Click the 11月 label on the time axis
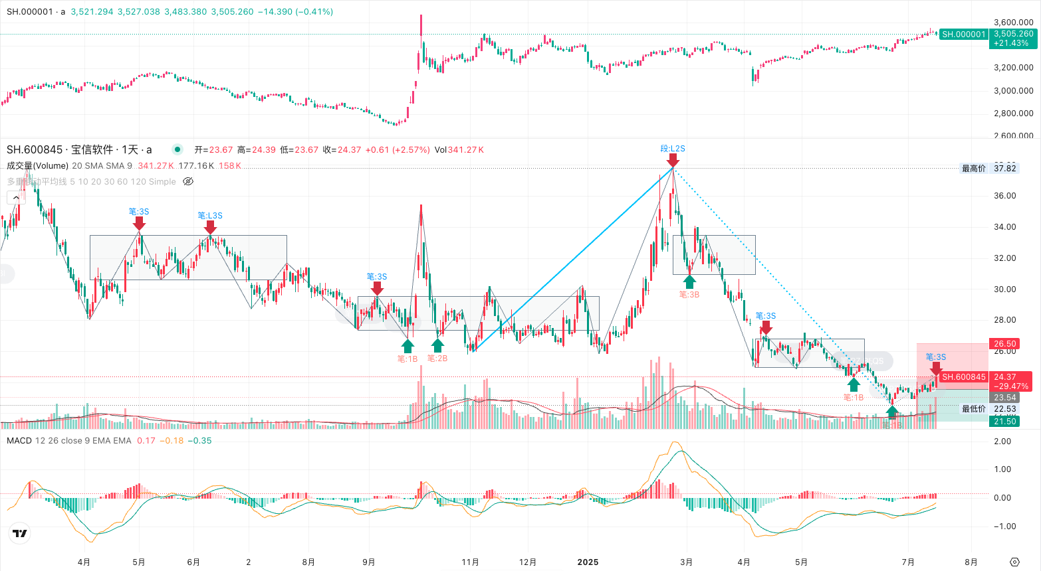Screen dimensions: 1041x571 pyautogui.click(x=470, y=562)
